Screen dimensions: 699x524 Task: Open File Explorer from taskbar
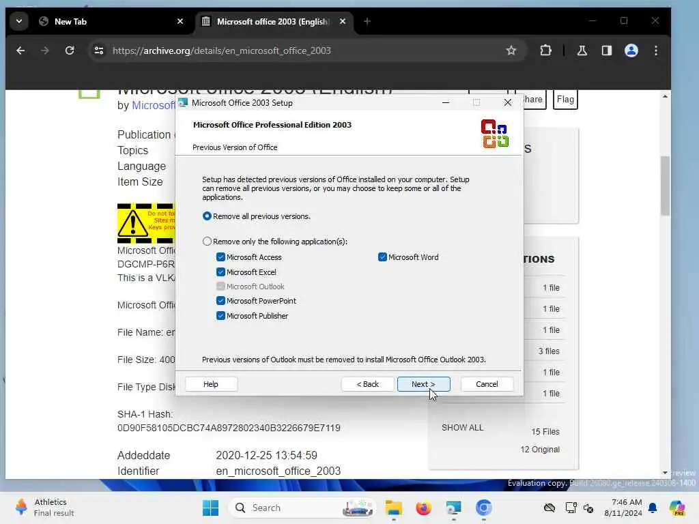(x=394, y=508)
